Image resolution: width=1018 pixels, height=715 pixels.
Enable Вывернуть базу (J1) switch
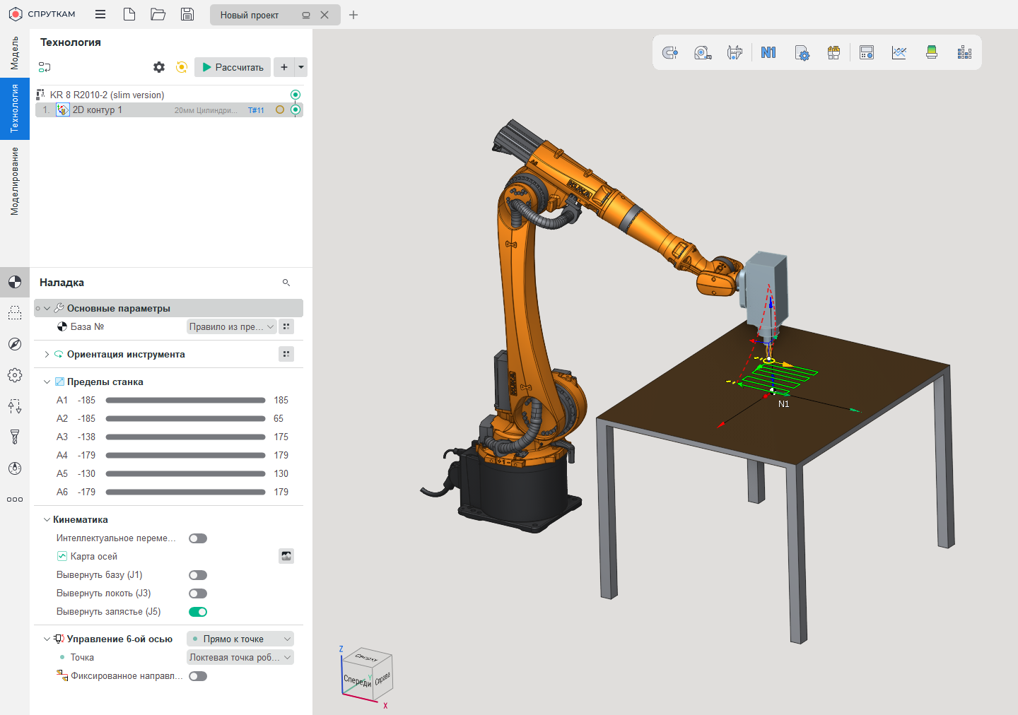(x=198, y=575)
